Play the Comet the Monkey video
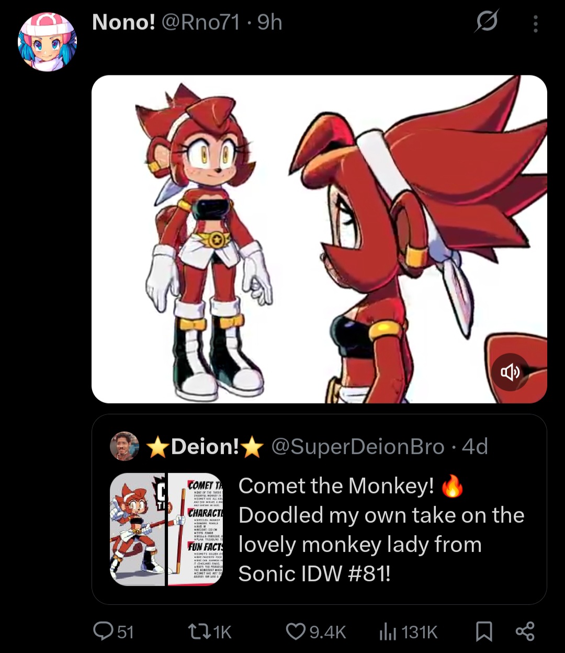Image resolution: width=565 pixels, height=653 pixels. click(x=319, y=239)
